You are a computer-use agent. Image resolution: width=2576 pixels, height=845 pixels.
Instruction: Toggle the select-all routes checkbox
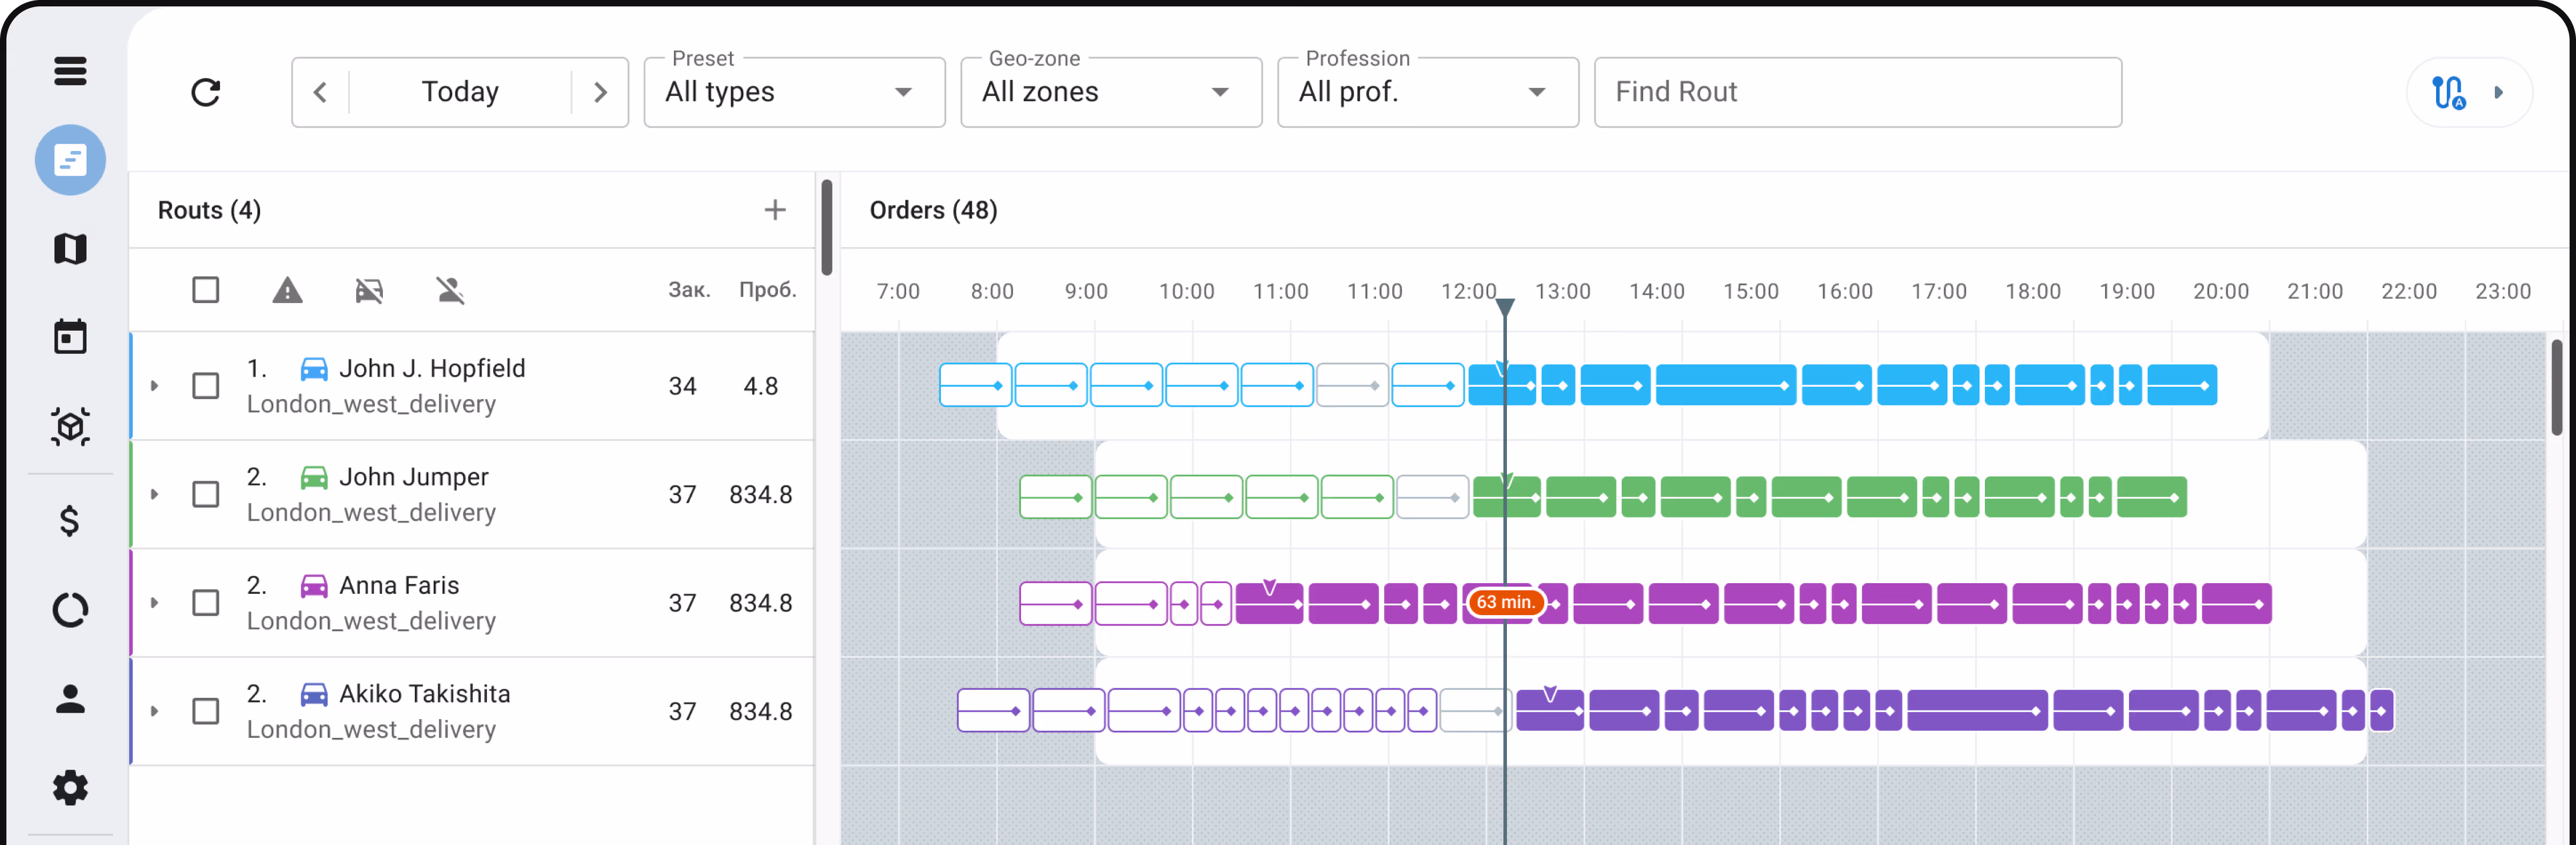206,291
